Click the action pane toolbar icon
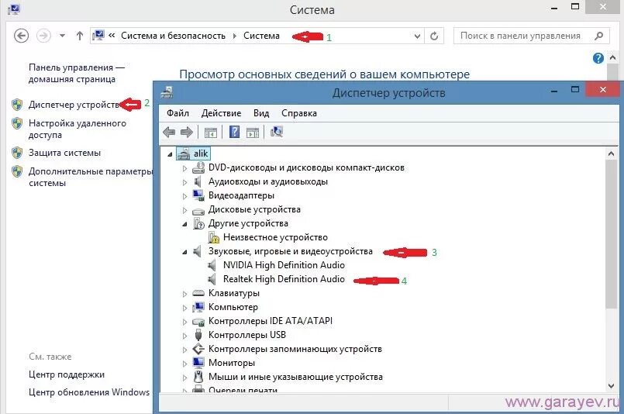 pos(253,133)
